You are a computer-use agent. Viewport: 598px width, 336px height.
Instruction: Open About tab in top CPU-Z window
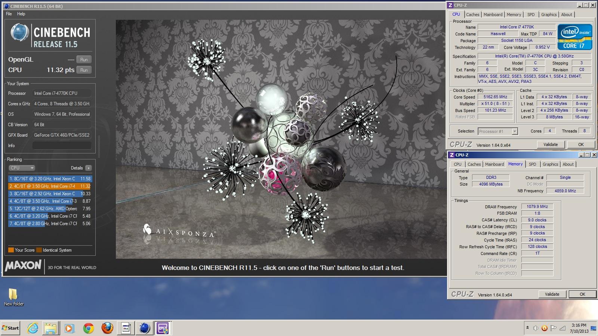pos(567,15)
